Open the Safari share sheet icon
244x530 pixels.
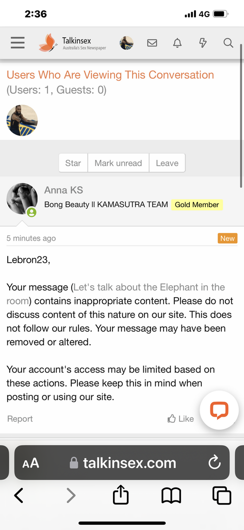(121, 496)
